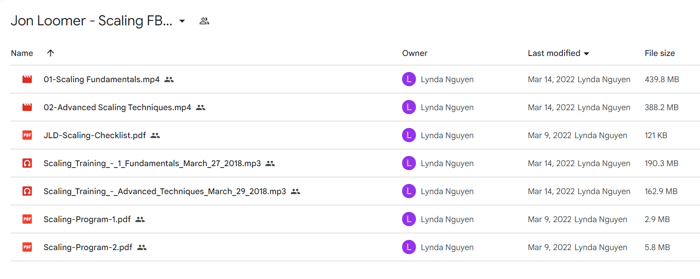Click shared icon next to JLD-Scaling-Checklist.pdf
700x279 pixels.
tap(155, 136)
